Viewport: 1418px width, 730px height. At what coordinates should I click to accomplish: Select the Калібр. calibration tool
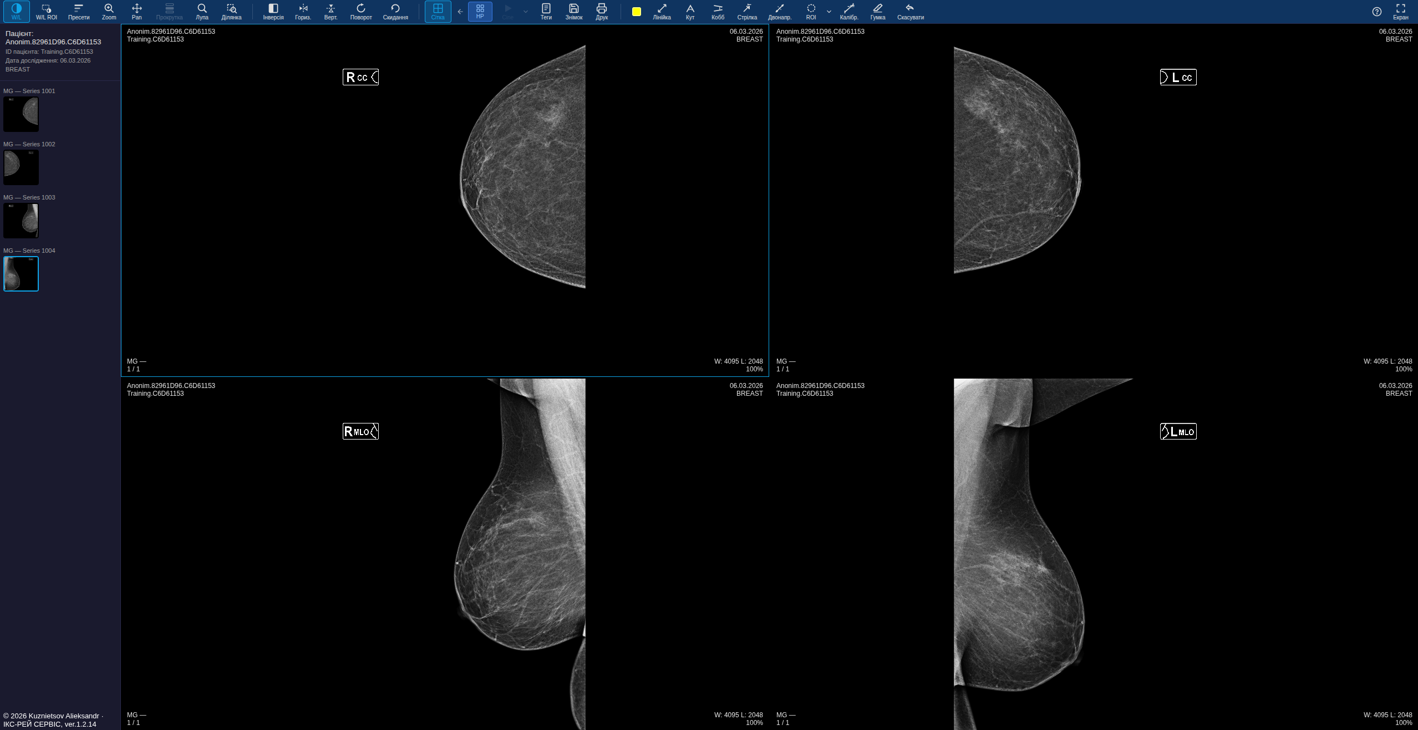(849, 12)
